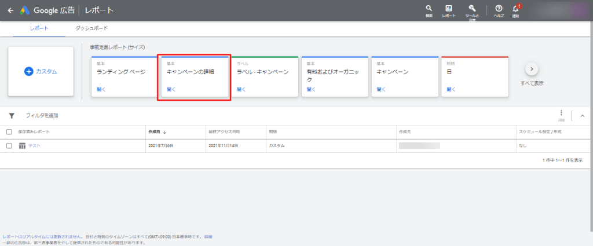Click the filter funnel icon

point(12,116)
